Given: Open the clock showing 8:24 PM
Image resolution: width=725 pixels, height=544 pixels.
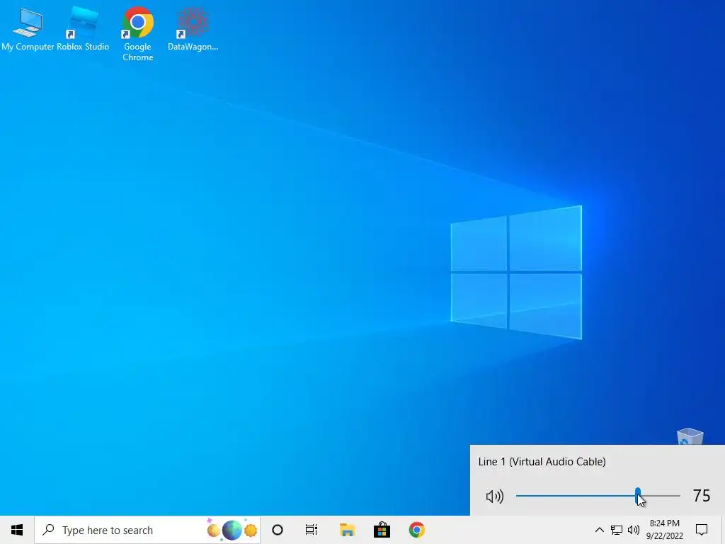Looking at the screenshot, I should pos(664,530).
